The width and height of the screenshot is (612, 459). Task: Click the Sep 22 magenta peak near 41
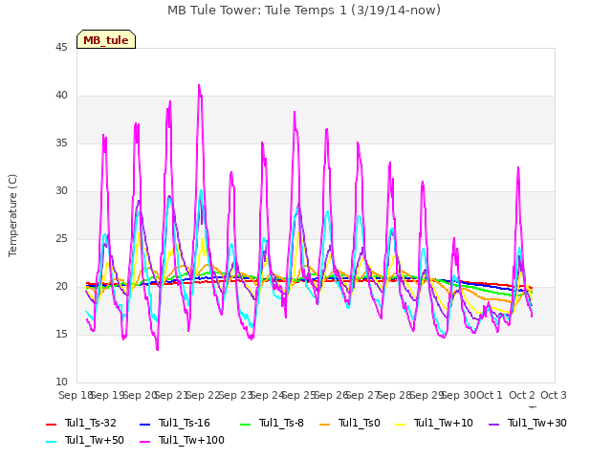(x=199, y=85)
